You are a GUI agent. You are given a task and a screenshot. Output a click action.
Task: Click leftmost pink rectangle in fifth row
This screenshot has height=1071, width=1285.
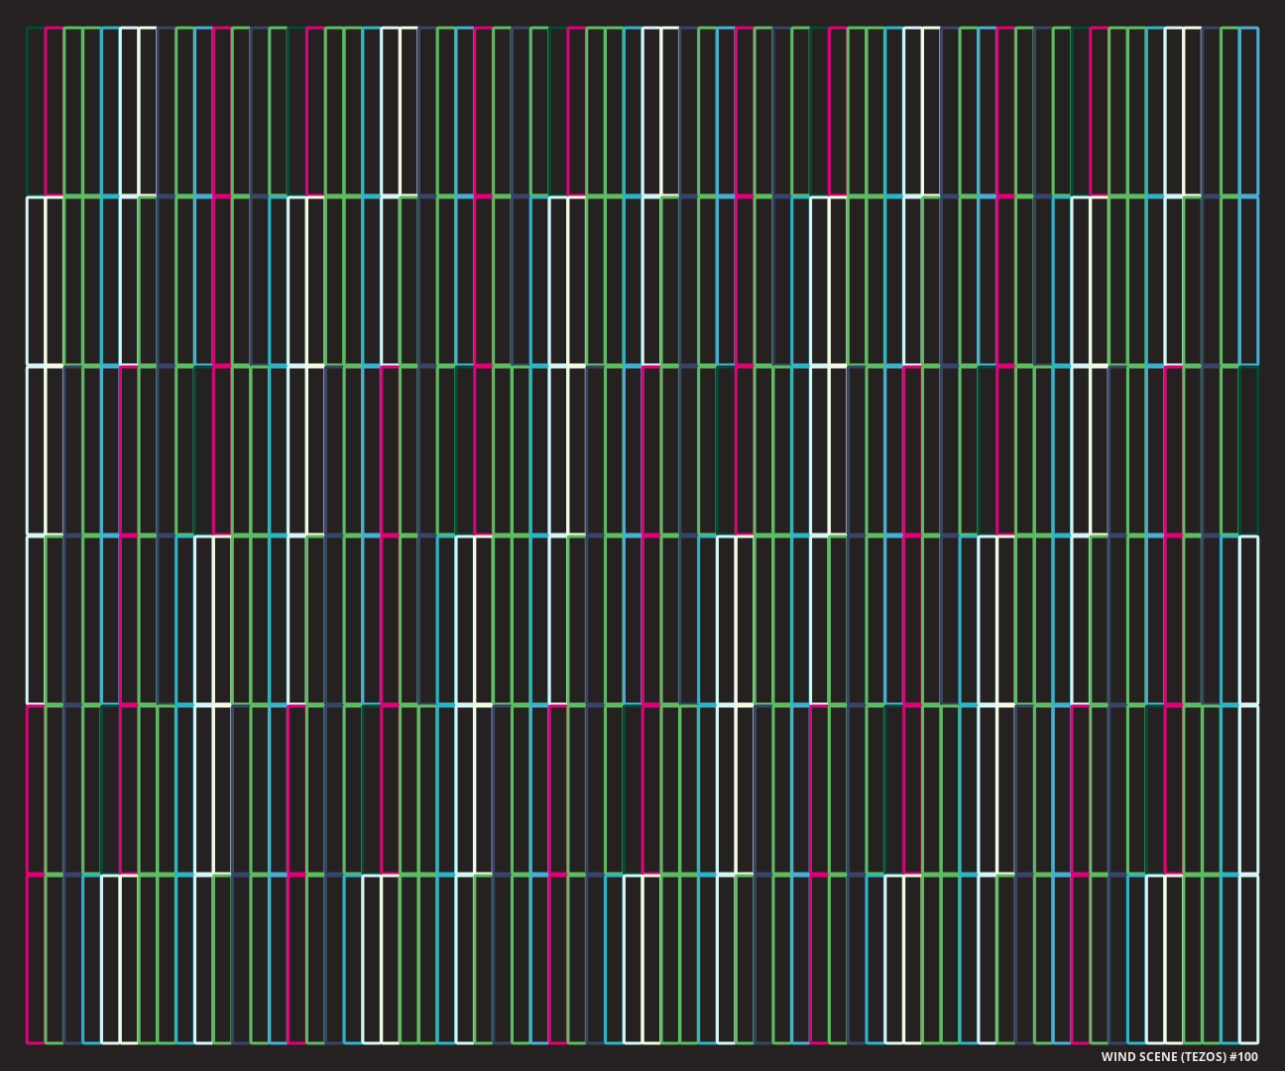point(36,789)
